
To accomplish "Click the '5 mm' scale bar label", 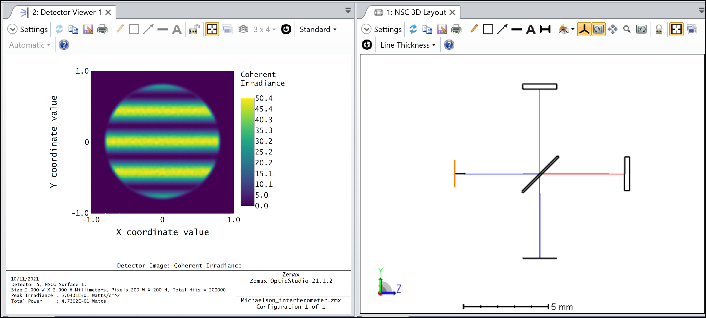I will (562, 307).
